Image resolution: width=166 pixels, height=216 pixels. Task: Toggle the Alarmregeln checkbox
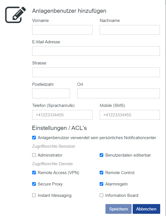point(102,184)
